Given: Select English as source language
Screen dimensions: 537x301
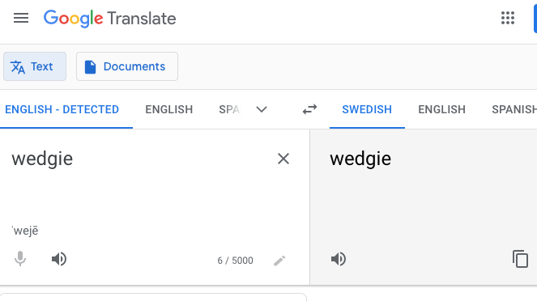Looking at the screenshot, I should click(168, 109).
